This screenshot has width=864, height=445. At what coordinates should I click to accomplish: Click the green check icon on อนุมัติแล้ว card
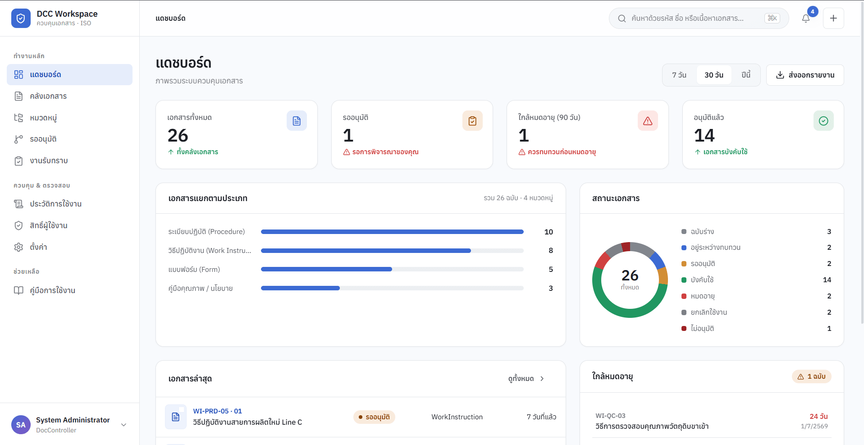click(823, 121)
